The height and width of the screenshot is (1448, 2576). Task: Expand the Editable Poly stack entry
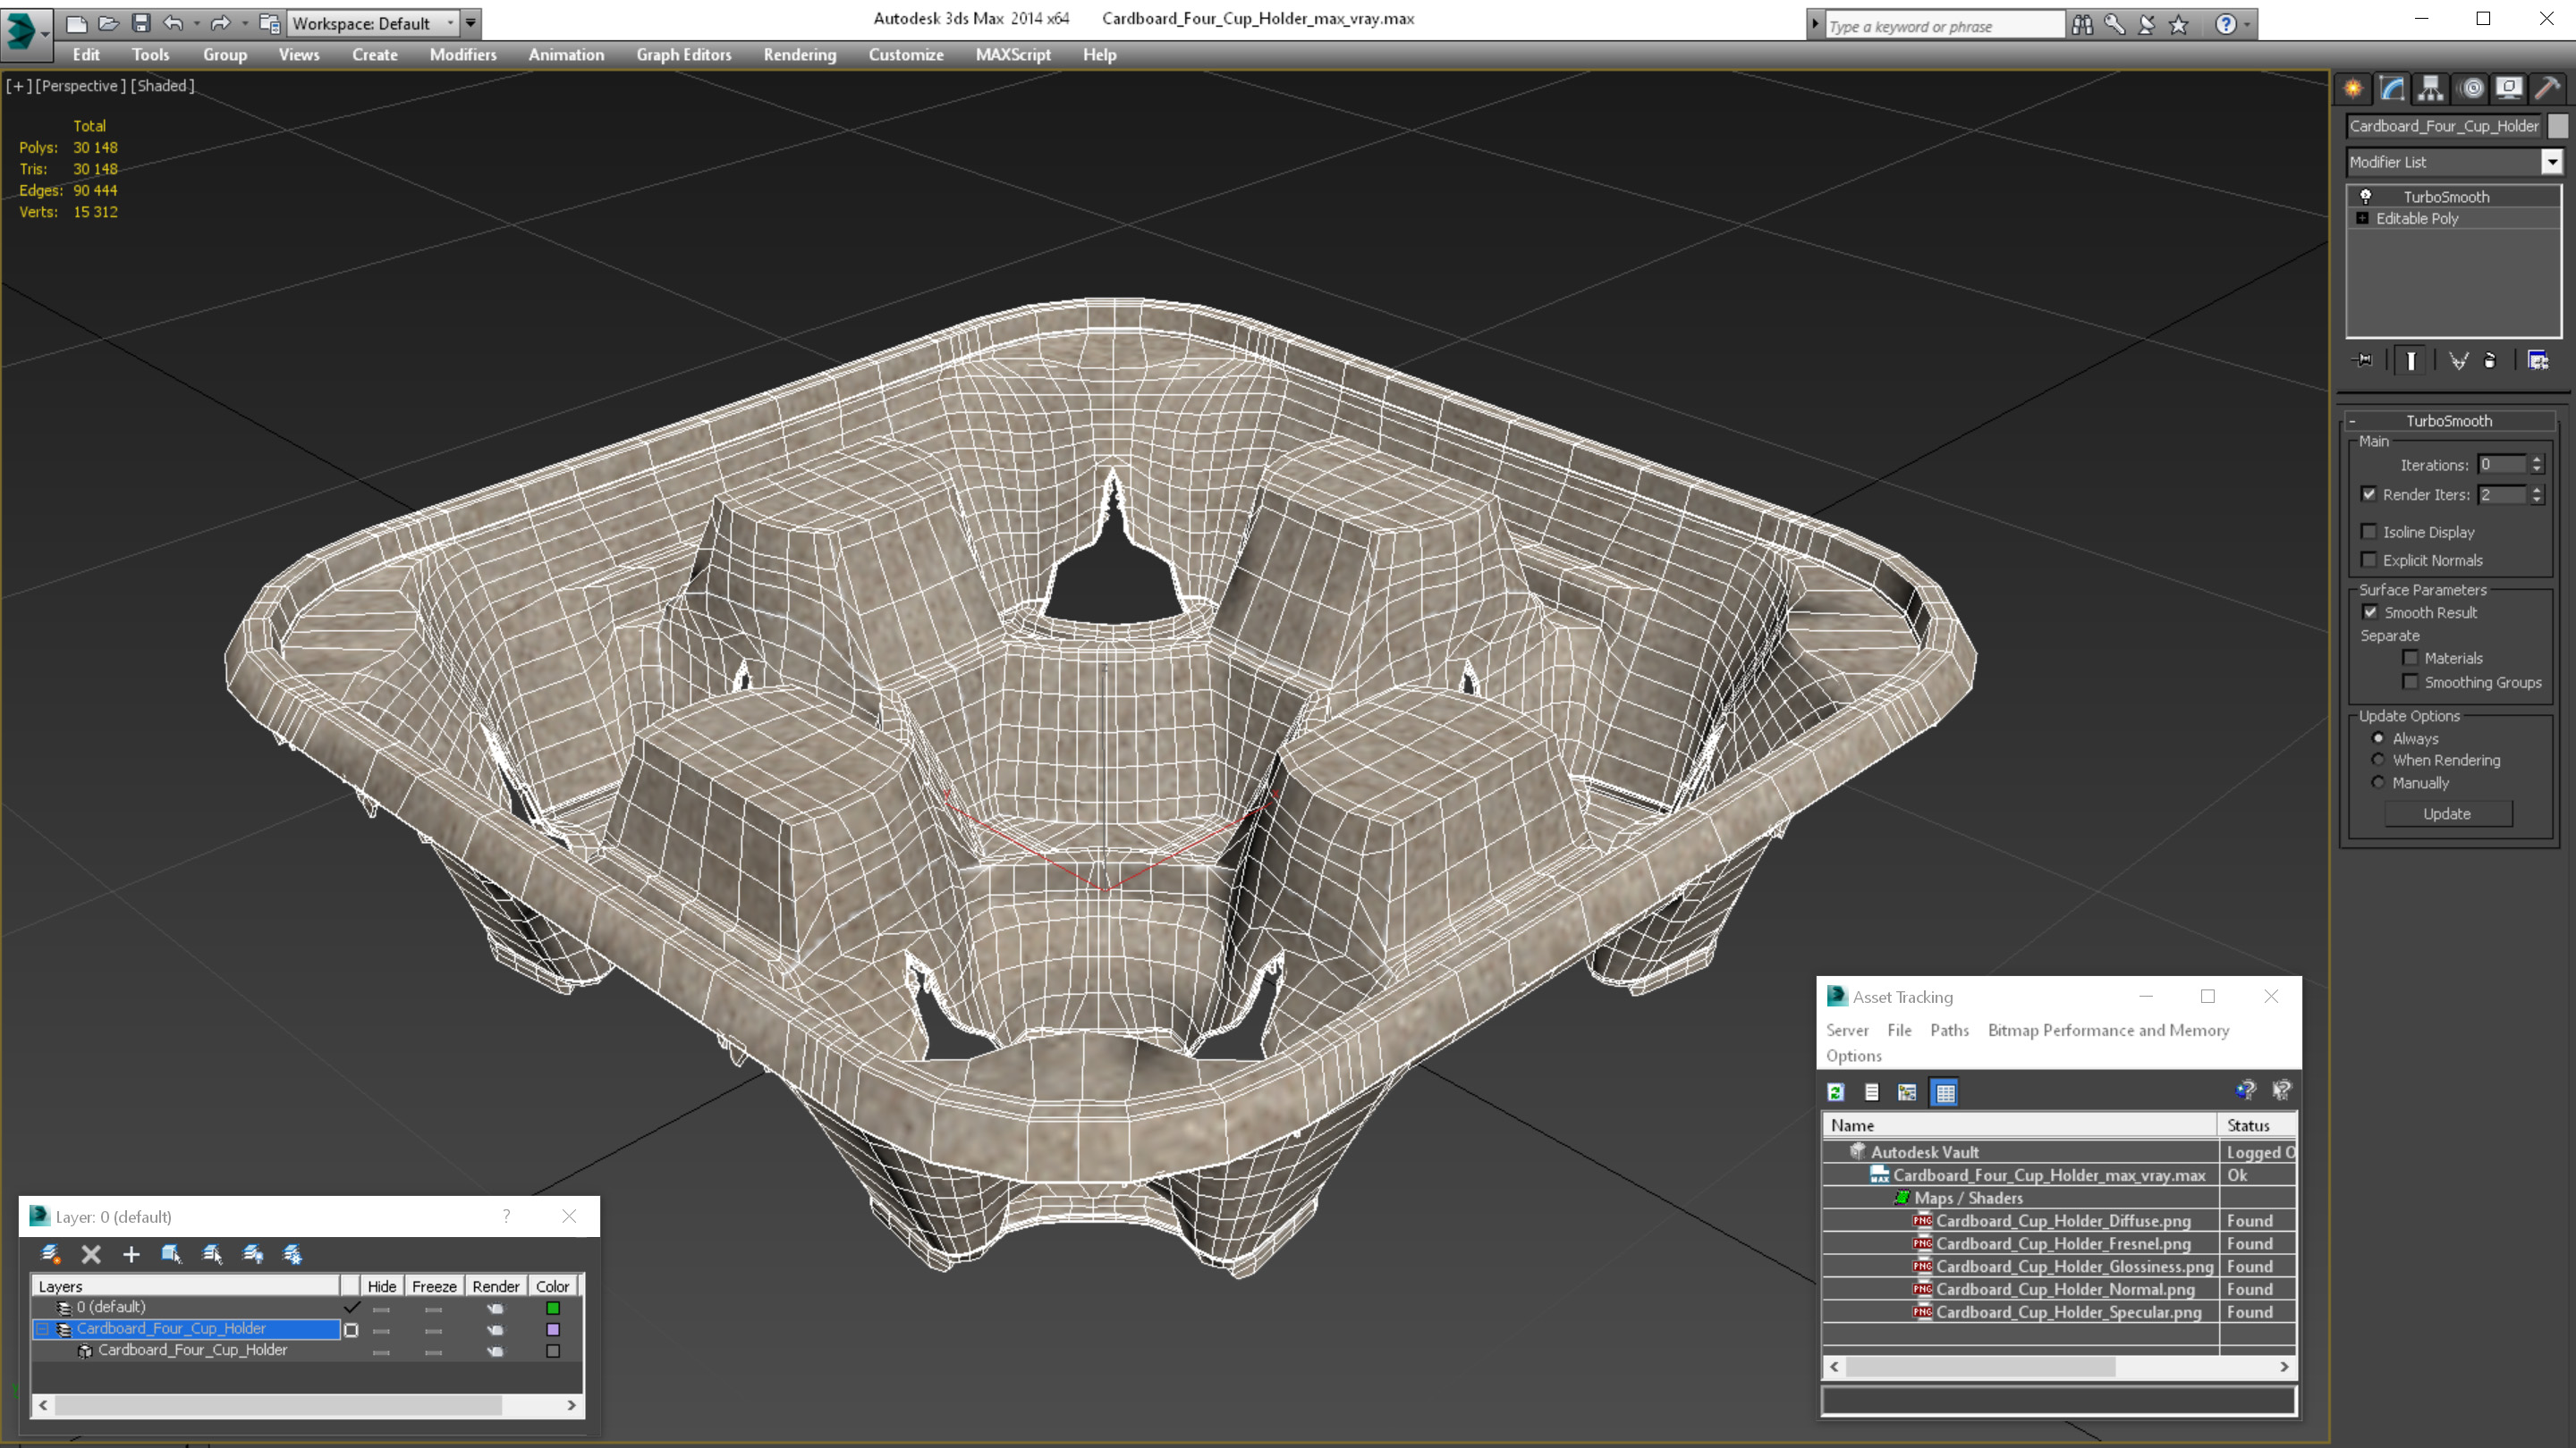(2362, 218)
